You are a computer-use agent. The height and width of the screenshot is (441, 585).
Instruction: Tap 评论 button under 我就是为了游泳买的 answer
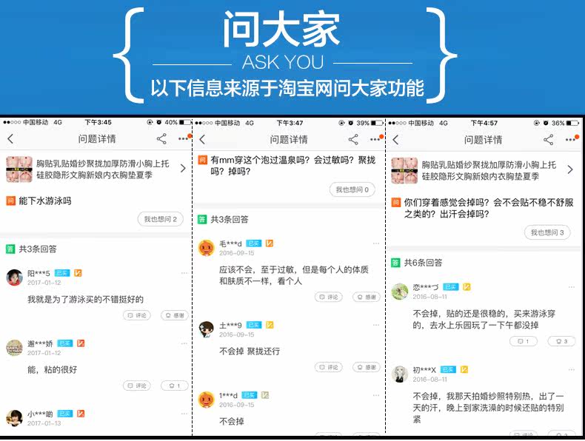pyautogui.click(x=137, y=315)
